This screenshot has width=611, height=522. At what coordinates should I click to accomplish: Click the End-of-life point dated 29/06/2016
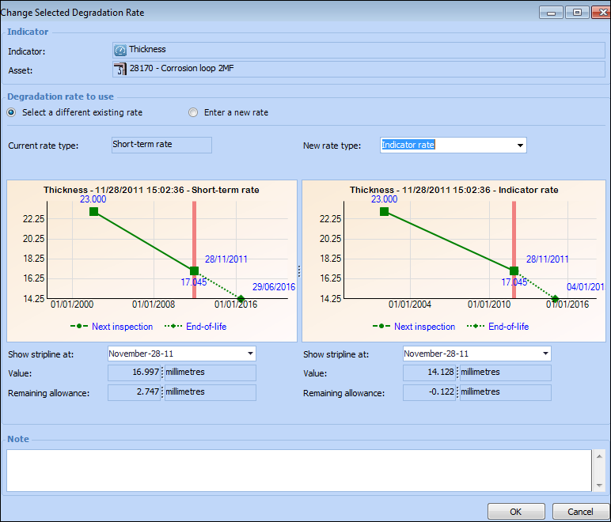[x=241, y=298]
